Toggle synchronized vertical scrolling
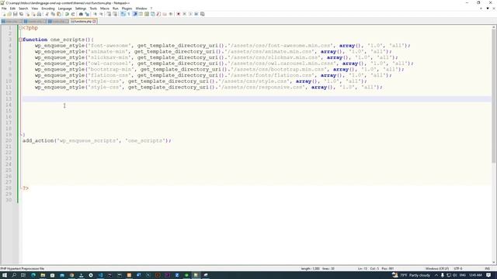The image size is (497, 279). tap(109, 14)
